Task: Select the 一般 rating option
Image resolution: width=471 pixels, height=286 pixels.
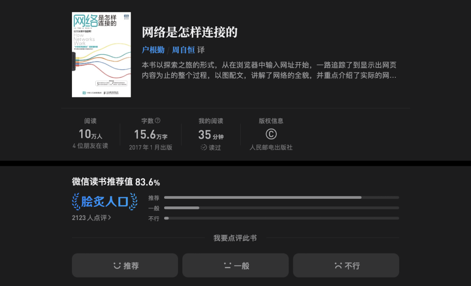Action: pos(235,265)
